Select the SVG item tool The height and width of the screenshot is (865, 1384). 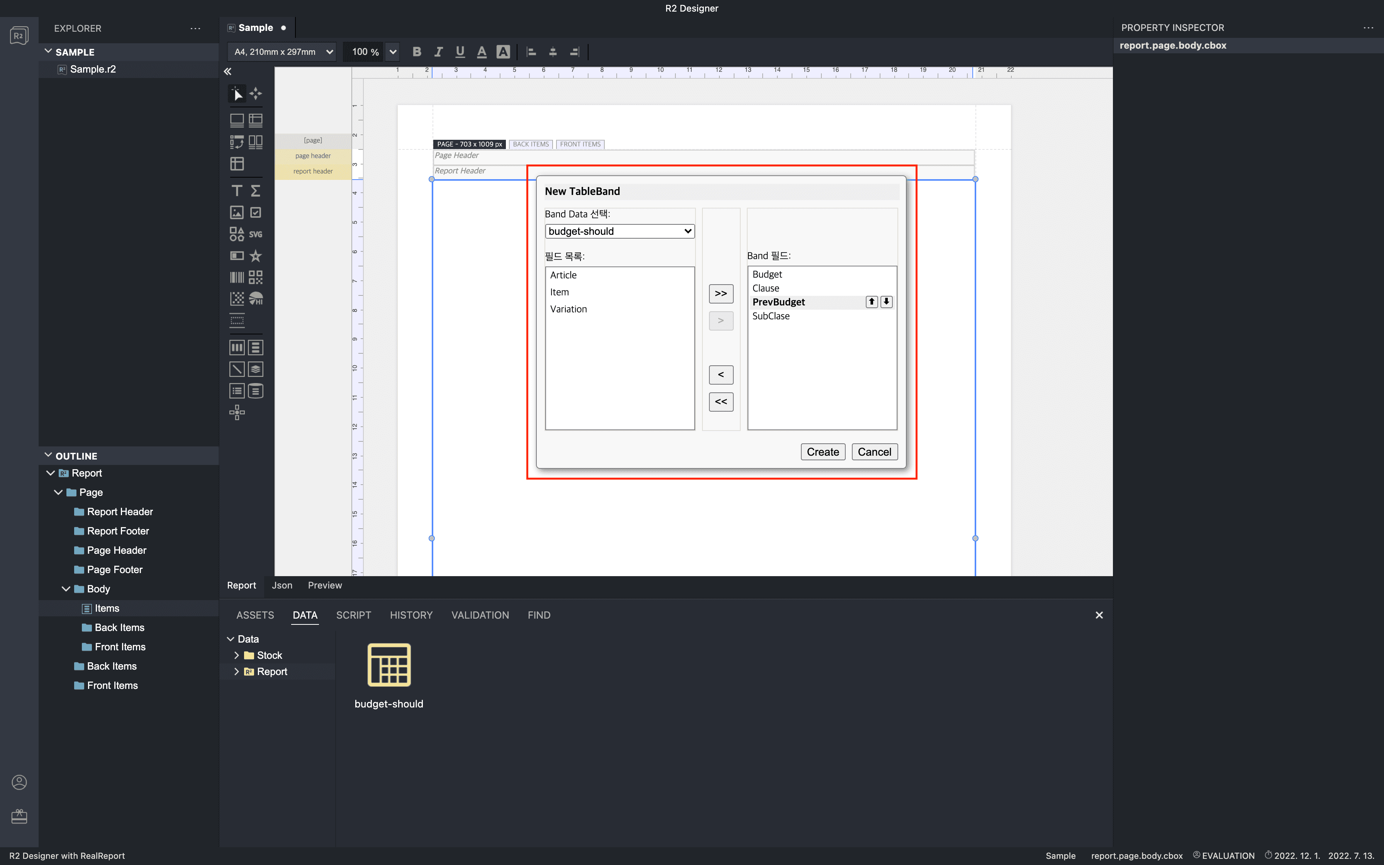click(x=256, y=234)
